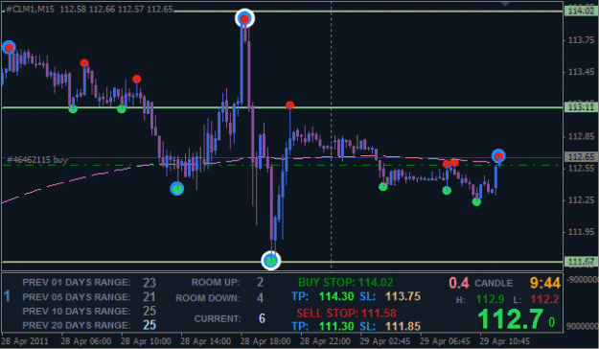The image size is (599, 349).
Task: Click the green dot low marker near 112.25
Action: coord(476,201)
